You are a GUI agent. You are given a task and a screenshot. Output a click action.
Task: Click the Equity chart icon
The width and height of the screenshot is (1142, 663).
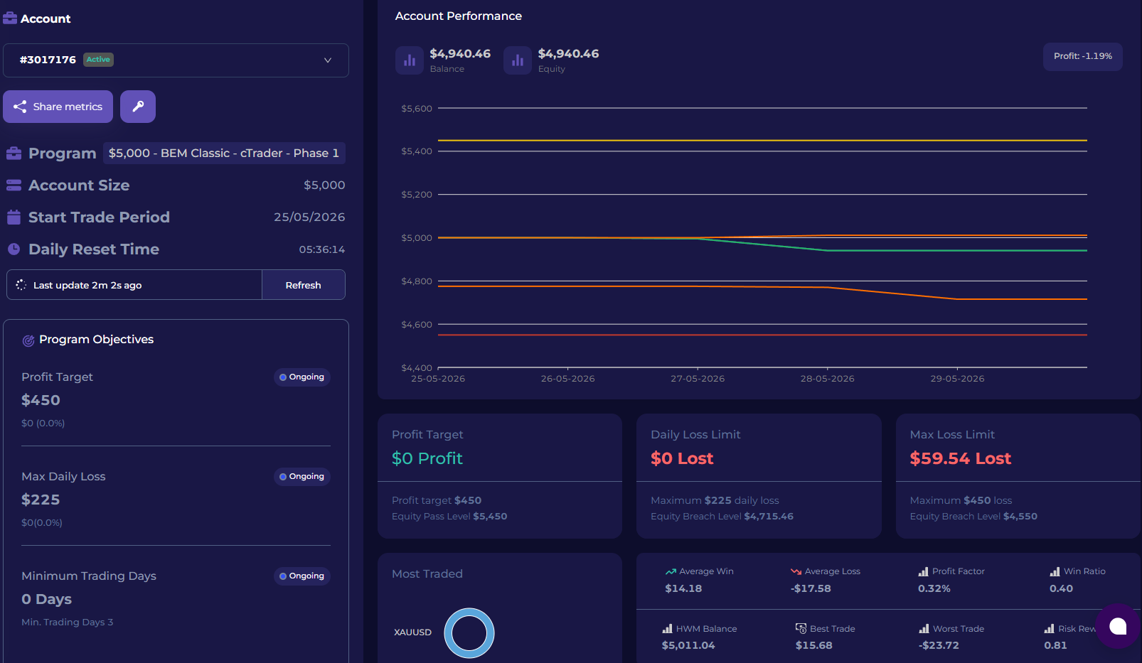click(518, 60)
